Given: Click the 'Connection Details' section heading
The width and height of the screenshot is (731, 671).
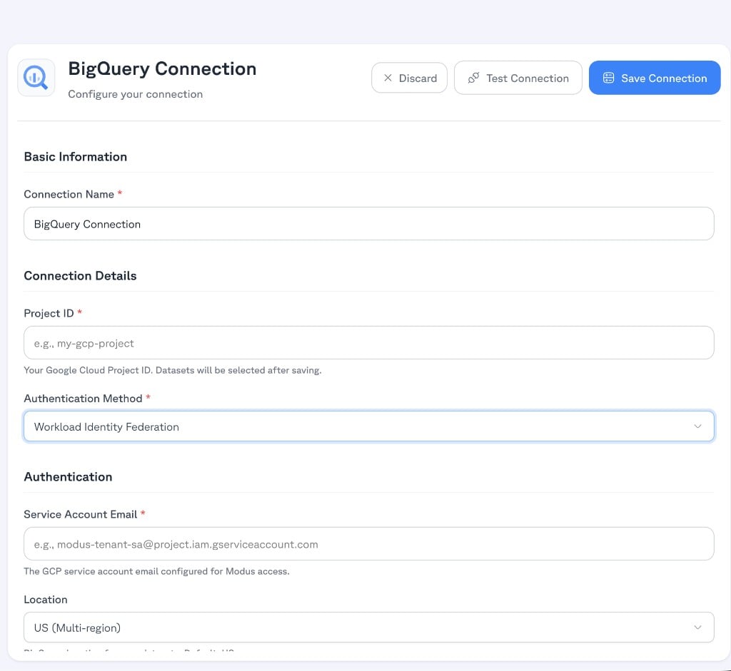Looking at the screenshot, I should tap(80, 276).
